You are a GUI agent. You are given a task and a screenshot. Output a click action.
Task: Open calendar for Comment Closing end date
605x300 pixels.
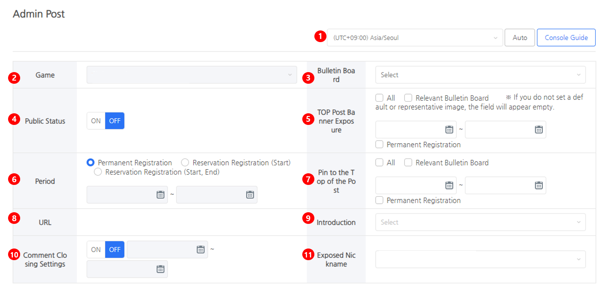(160, 269)
